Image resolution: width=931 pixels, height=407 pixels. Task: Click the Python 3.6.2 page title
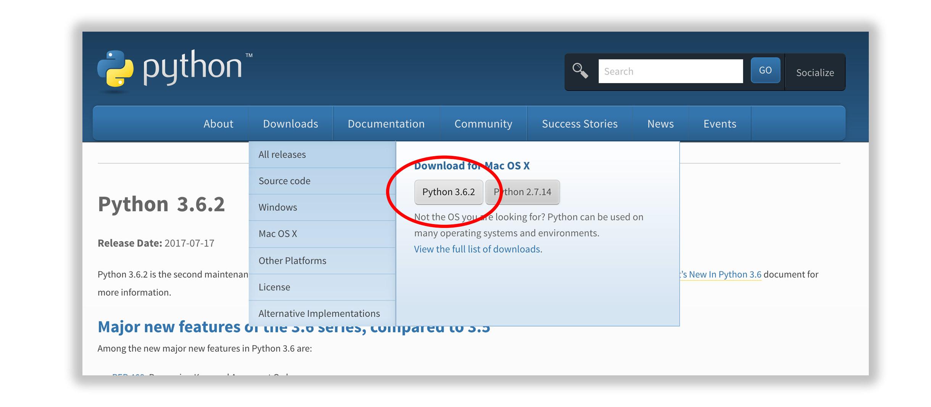click(161, 203)
